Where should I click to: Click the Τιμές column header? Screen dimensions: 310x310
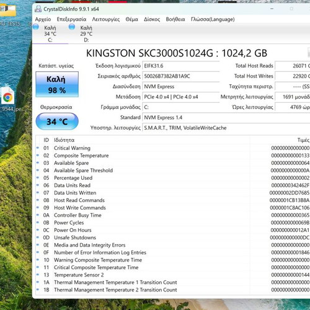coord(280,140)
